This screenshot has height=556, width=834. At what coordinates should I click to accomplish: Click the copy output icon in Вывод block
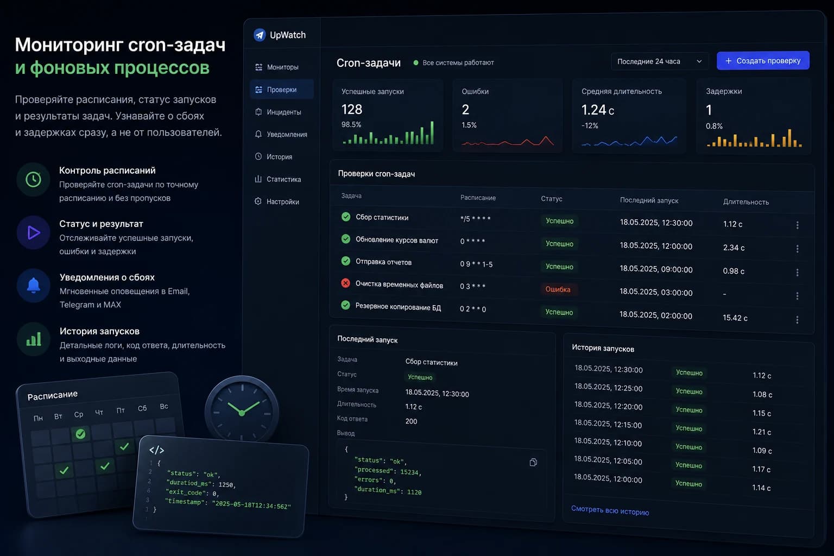click(533, 462)
